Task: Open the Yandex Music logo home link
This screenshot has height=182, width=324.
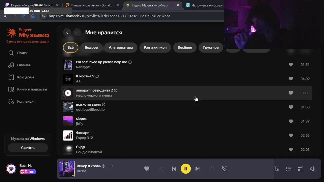Action: (28, 33)
